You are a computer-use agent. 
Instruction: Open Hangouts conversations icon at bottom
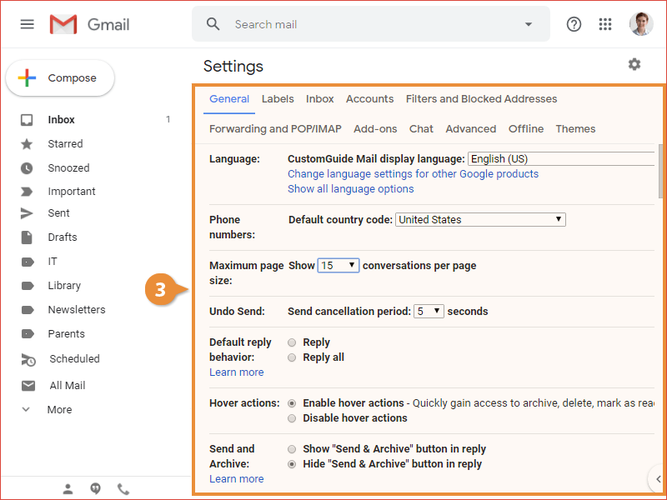[96, 489]
